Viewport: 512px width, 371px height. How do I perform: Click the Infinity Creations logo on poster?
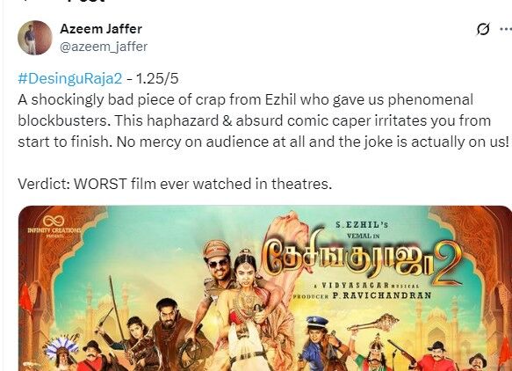[x=54, y=225]
